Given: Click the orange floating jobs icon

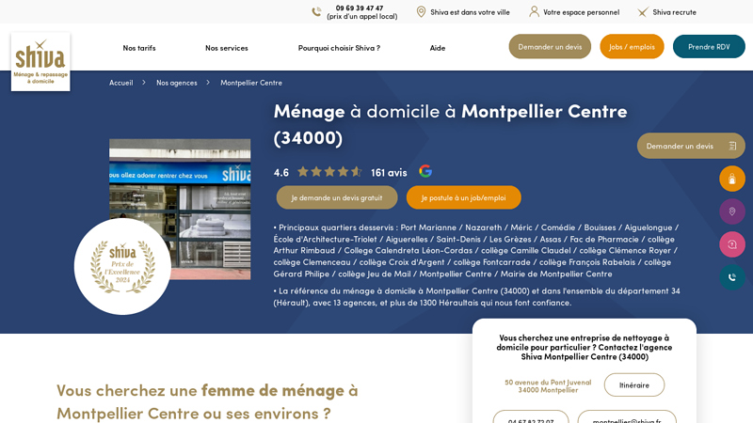Looking at the screenshot, I should click(x=732, y=179).
